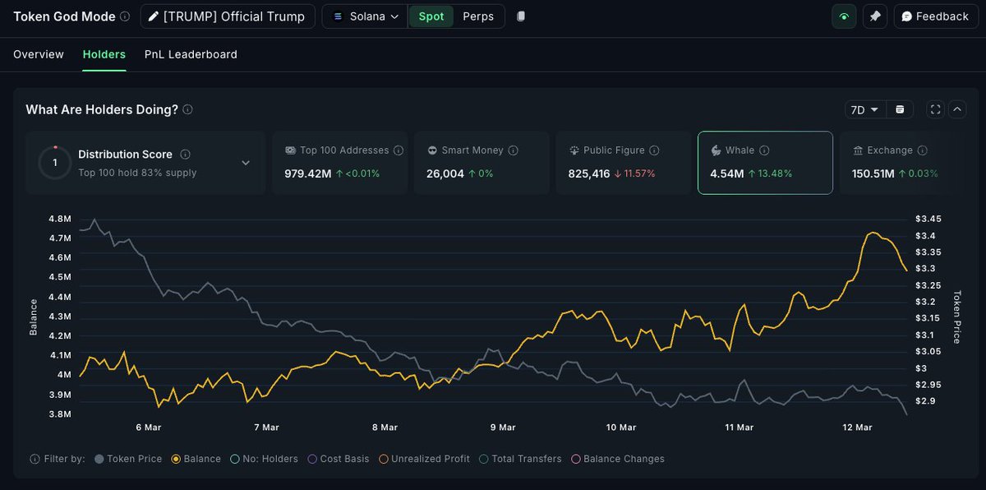Switch to Perps market mode

(478, 16)
